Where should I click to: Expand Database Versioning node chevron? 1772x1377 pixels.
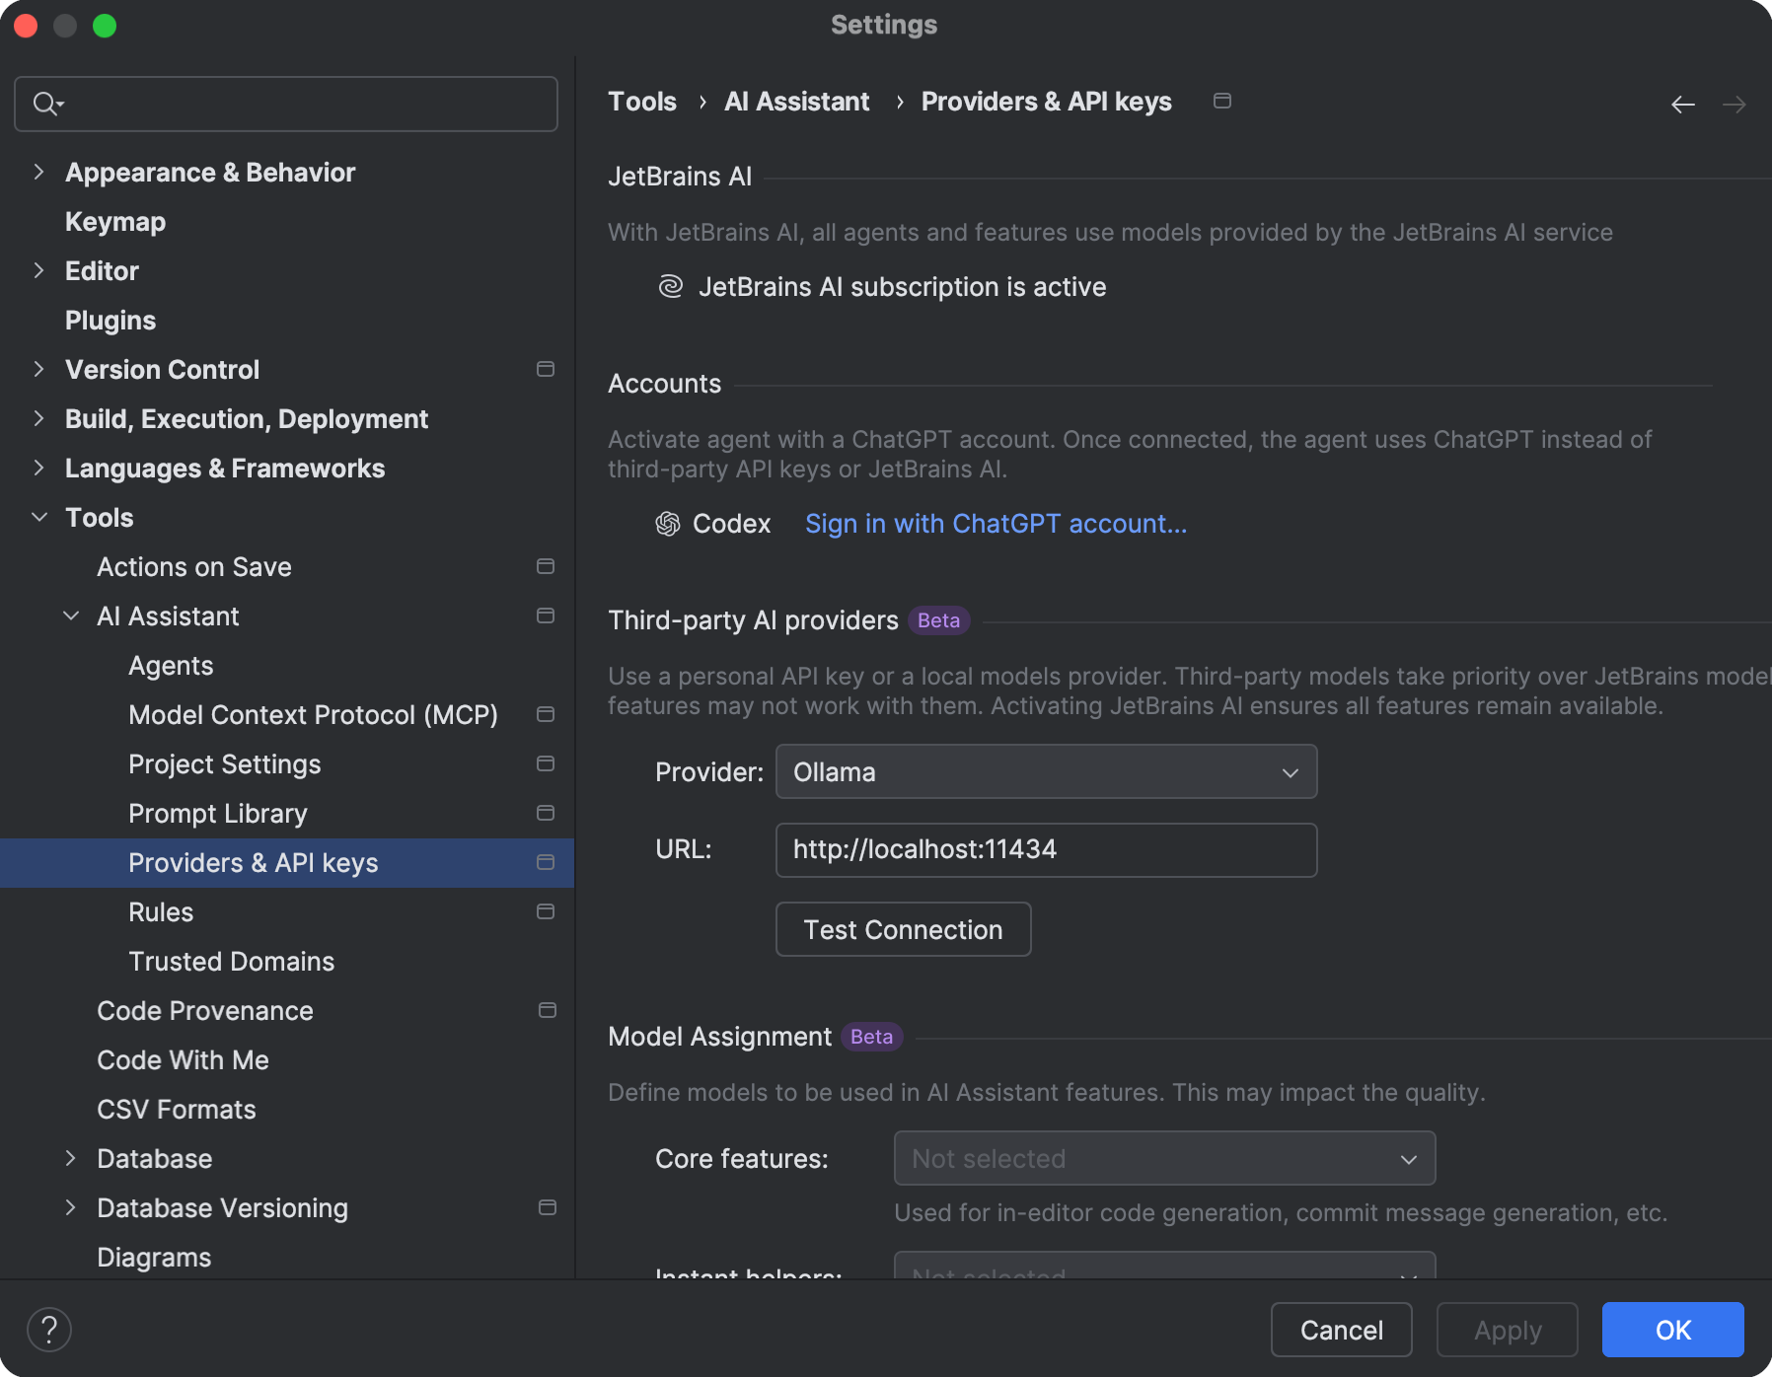coord(70,1207)
